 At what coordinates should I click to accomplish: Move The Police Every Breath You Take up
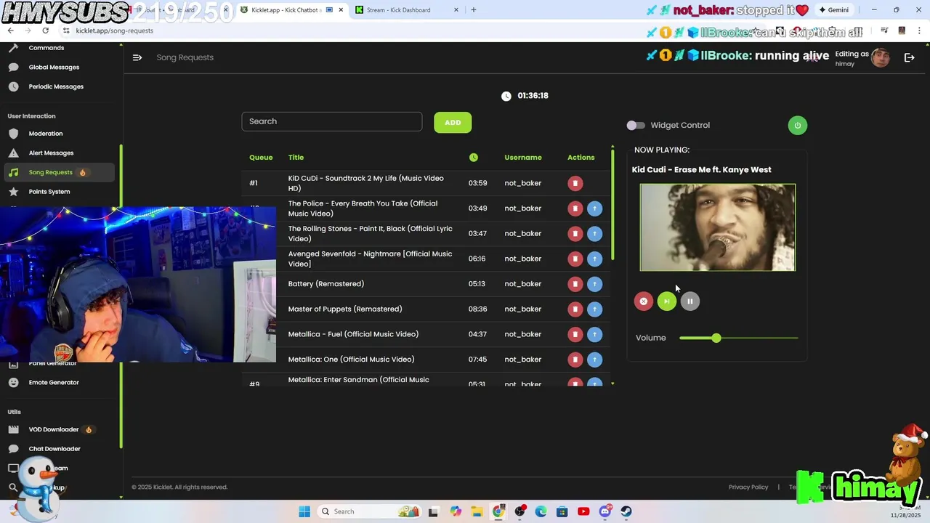[x=594, y=208]
